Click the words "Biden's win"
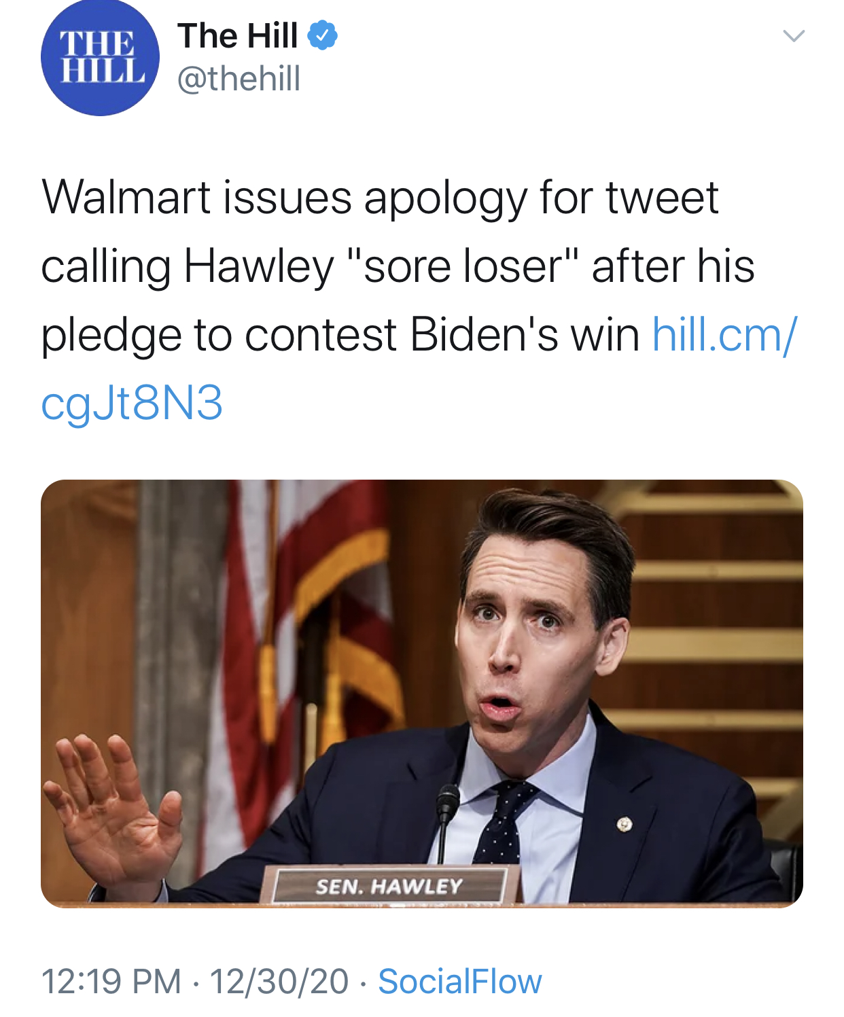This screenshot has width=844, height=1017. 525,335
